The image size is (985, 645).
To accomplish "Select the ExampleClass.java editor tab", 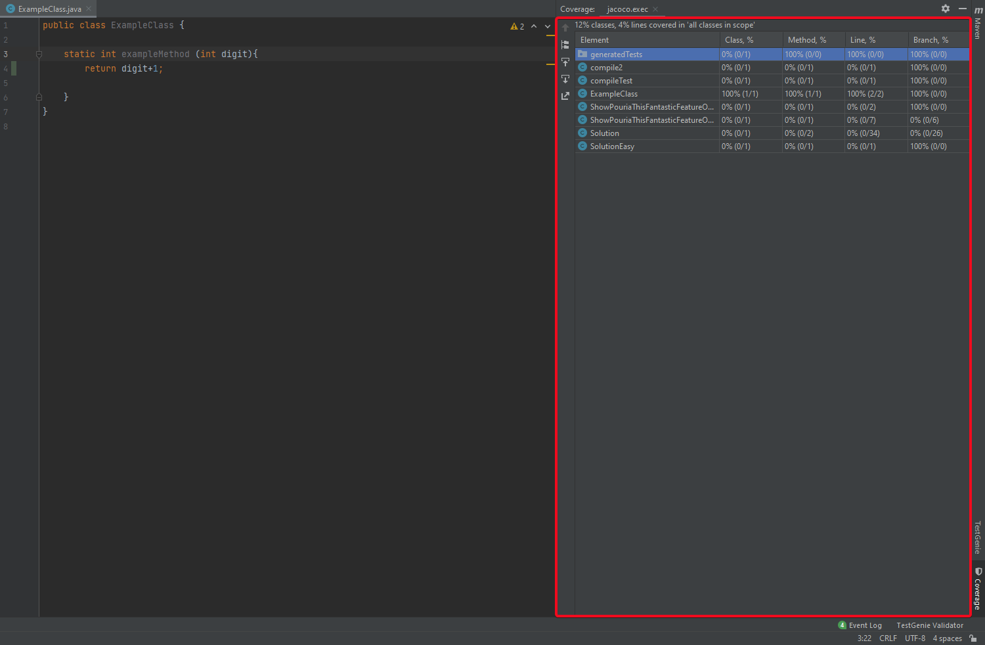I will click(x=49, y=9).
